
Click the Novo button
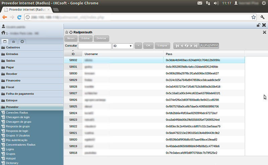click(71, 38)
